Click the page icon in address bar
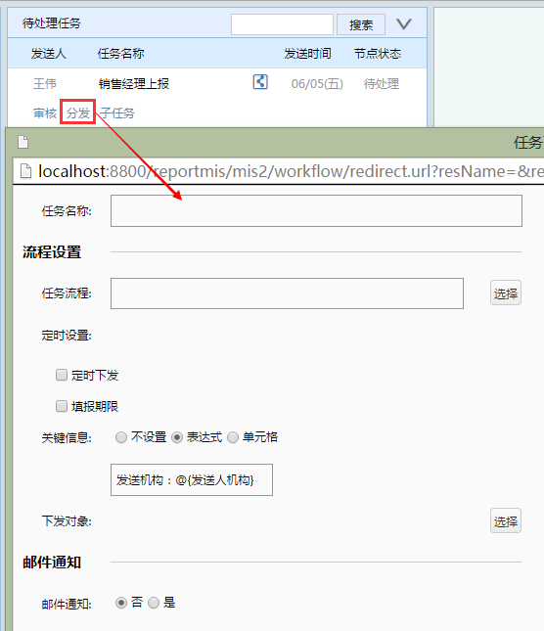 coord(25,171)
